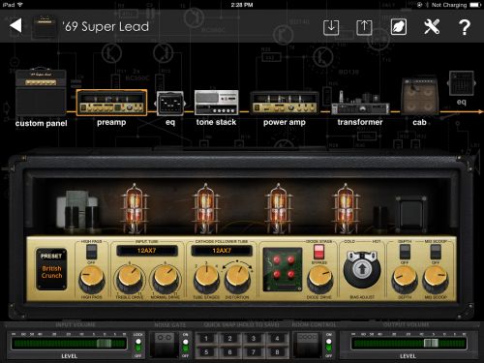Tap the first preamp tube
This screenshot has height=363, width=484.
point(135,208)
